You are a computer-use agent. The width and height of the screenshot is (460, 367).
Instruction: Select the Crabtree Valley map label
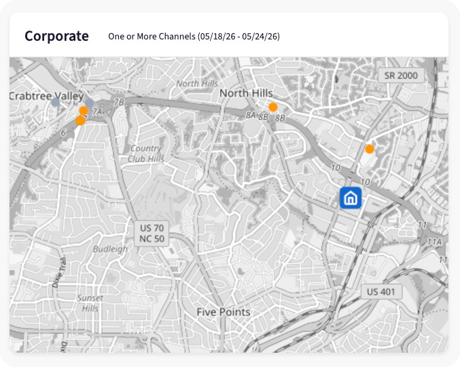(46, 96)
